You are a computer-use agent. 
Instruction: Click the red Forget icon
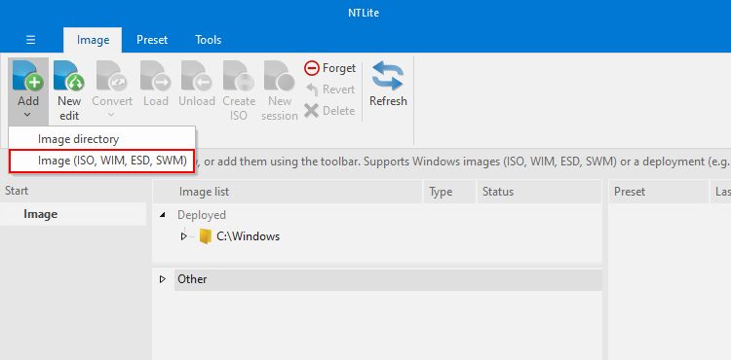[312, 68]
